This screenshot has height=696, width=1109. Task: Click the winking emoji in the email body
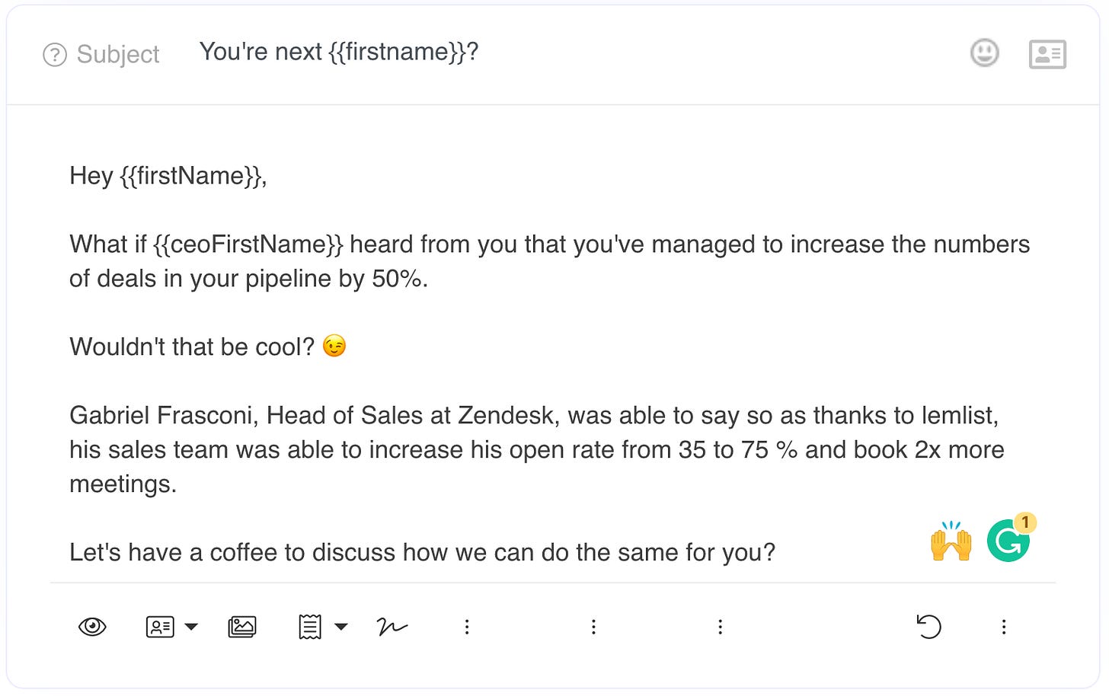pyautogui.click(x=334, y=345)
